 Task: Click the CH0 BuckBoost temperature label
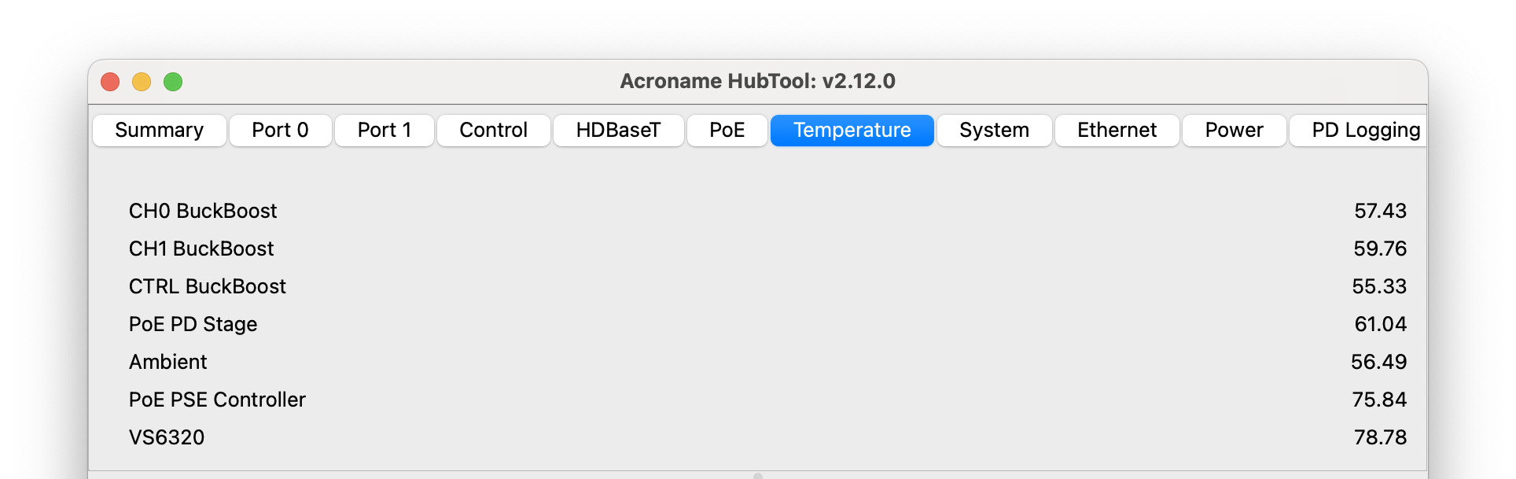203,211
